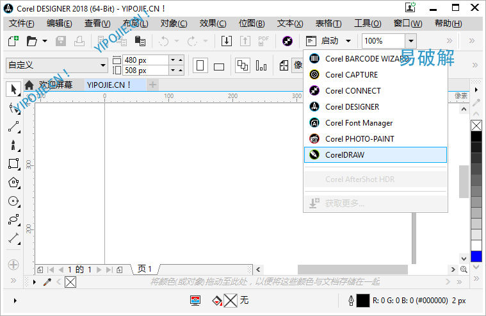Click the new tab plus button
The image size is (486, 316).
pos(152,85)
